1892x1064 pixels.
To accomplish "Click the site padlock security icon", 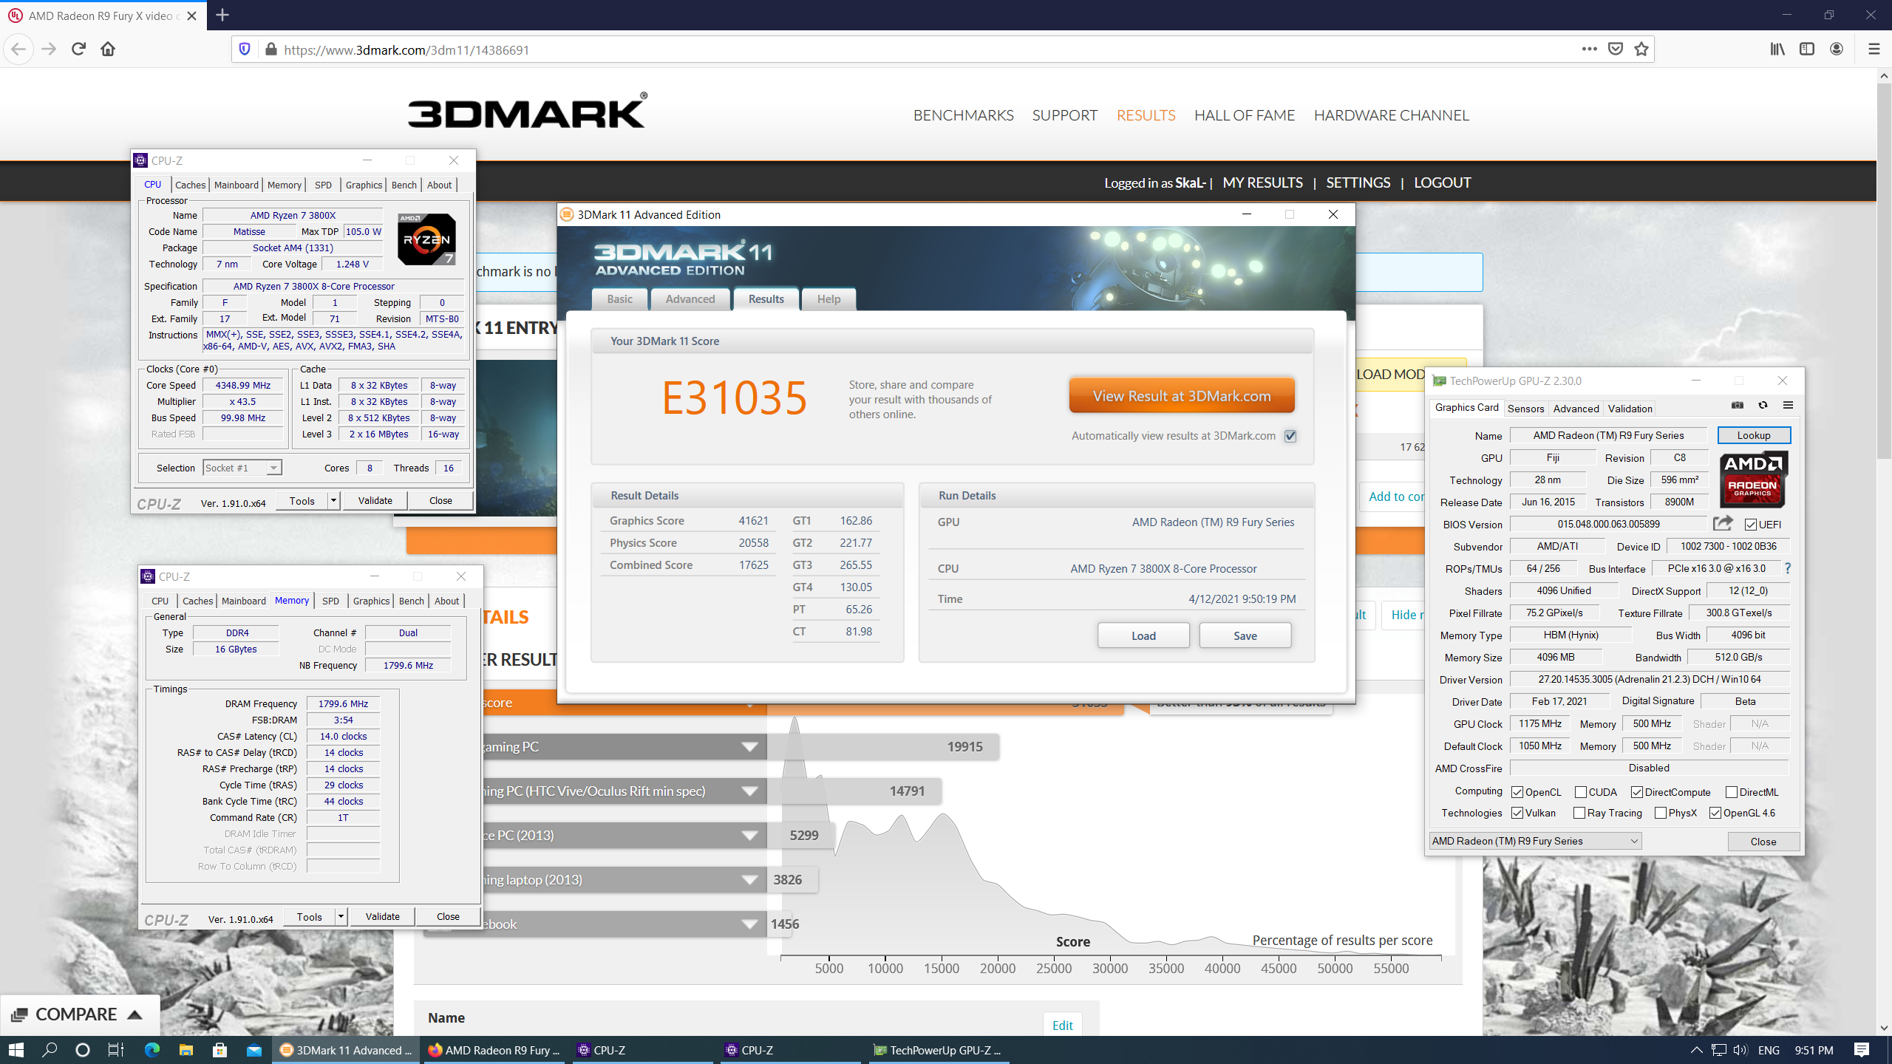I will [x=270, y=50].
